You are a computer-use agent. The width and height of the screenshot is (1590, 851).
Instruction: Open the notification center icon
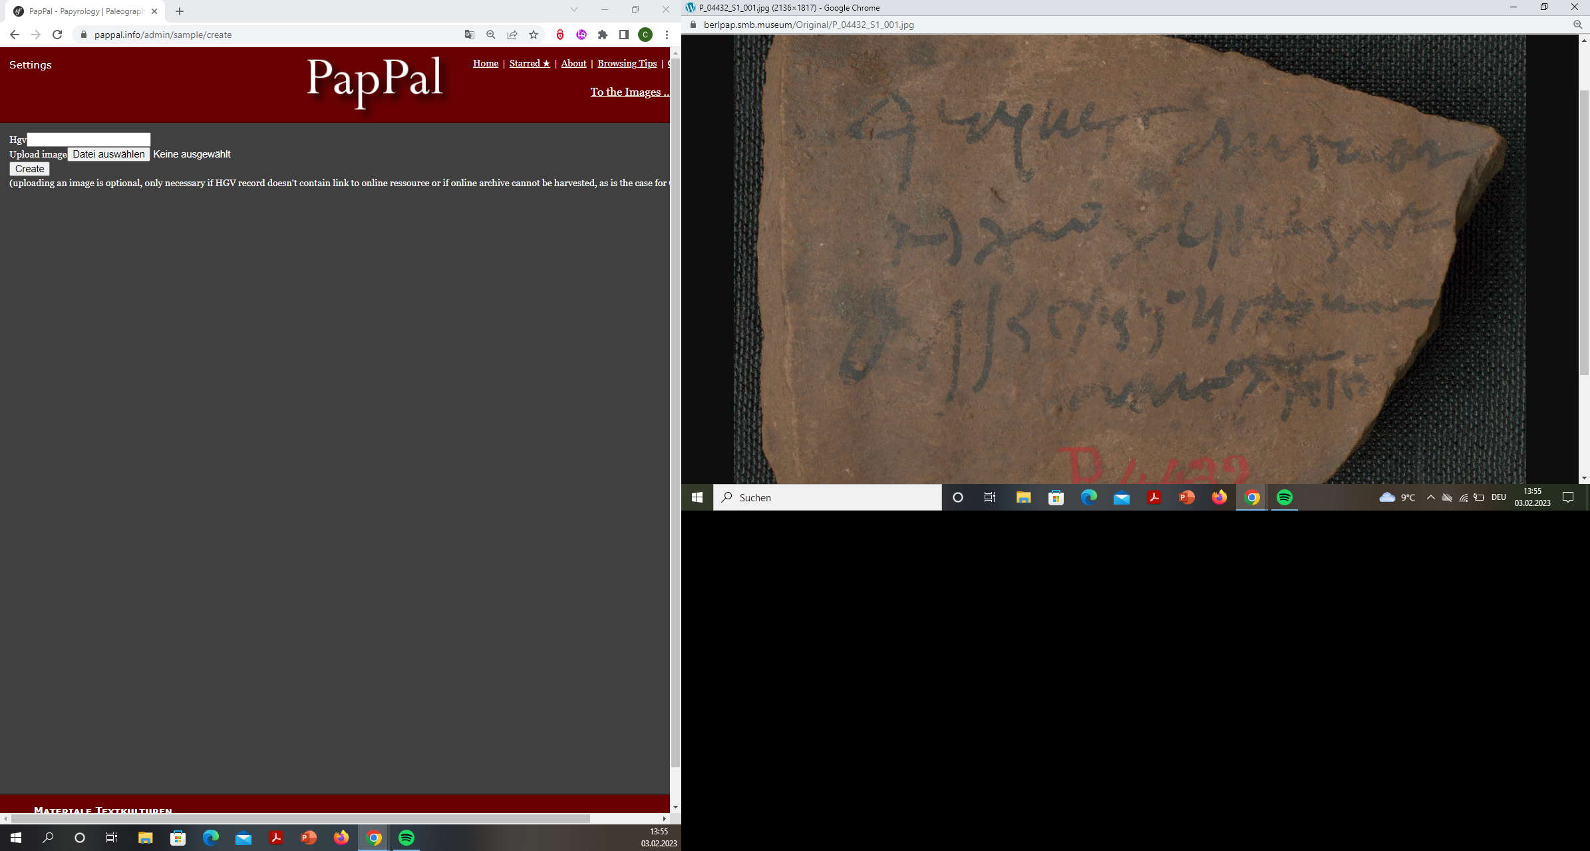tap(1568, 497)
